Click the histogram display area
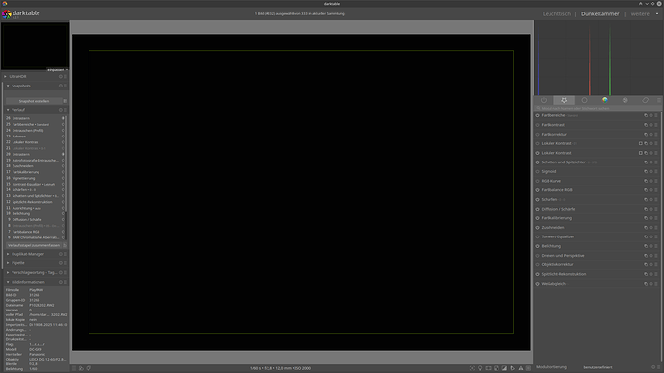The width and height of the screenshot is (664, 373). click(598, 58)
